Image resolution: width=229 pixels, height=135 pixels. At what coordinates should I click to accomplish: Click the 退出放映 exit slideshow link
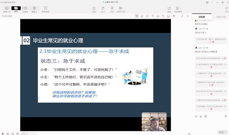pos(8,16)
